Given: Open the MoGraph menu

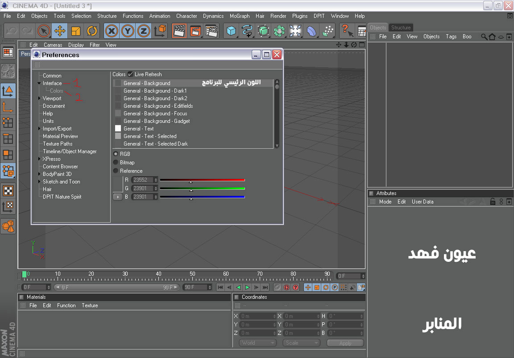Looking at the screenshot, I should 240,16.
